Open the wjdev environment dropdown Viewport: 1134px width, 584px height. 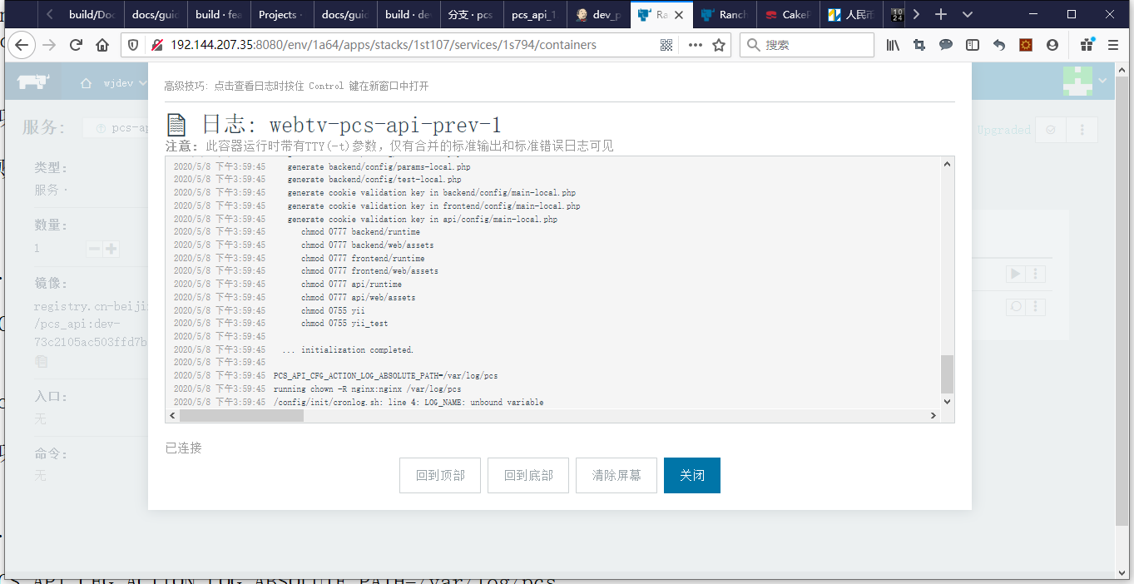coord(116,83)
